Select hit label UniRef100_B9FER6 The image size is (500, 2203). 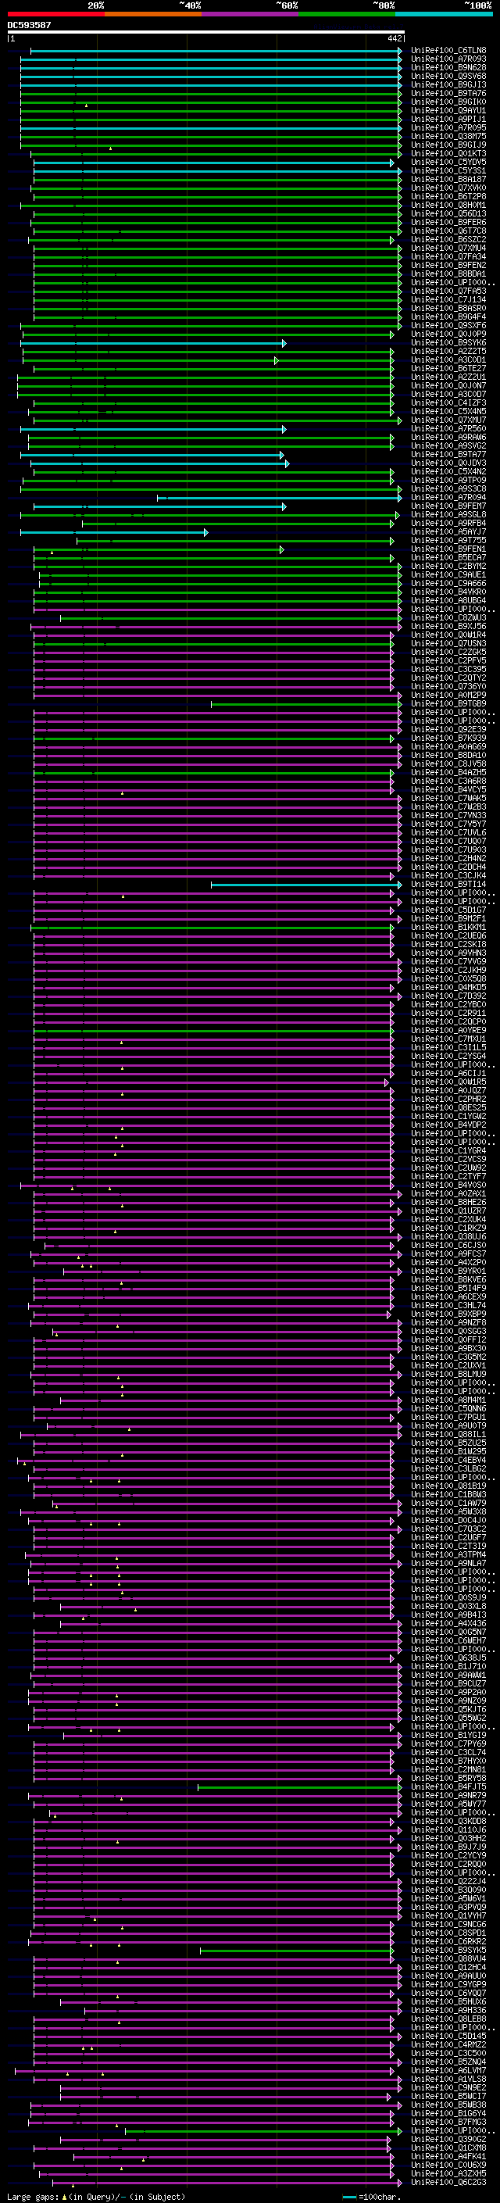click(448, 223)
